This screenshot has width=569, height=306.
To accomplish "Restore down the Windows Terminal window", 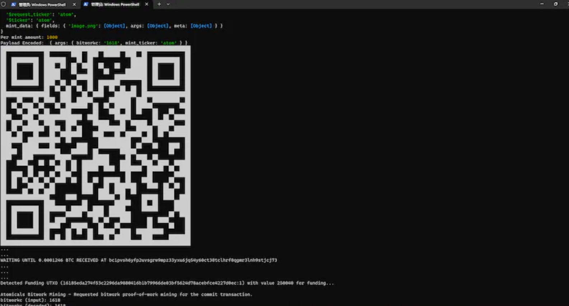I will 555,4.
